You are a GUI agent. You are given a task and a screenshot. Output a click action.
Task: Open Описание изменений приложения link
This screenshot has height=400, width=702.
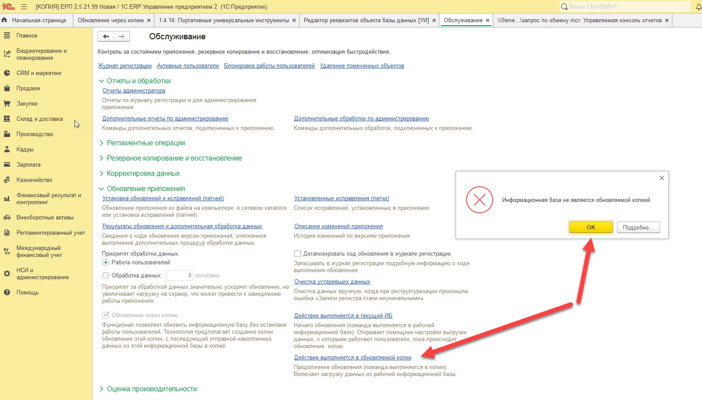pyautogui.click(x=338, y=226)
